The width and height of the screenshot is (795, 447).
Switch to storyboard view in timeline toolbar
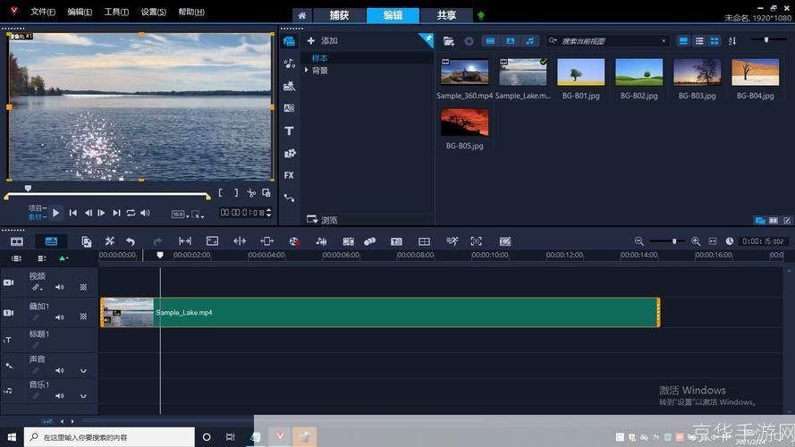[x=17, y=241]
